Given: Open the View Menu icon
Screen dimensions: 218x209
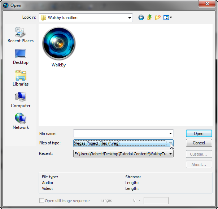Looking at the screenshot, I should tap(168, 18).
